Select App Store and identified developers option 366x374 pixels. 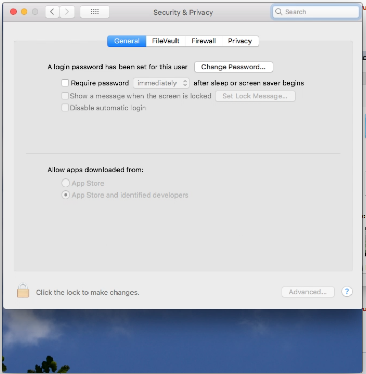(66, 195)
